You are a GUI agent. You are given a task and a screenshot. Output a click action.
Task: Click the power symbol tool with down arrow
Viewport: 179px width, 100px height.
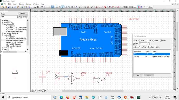pos(35,7)
